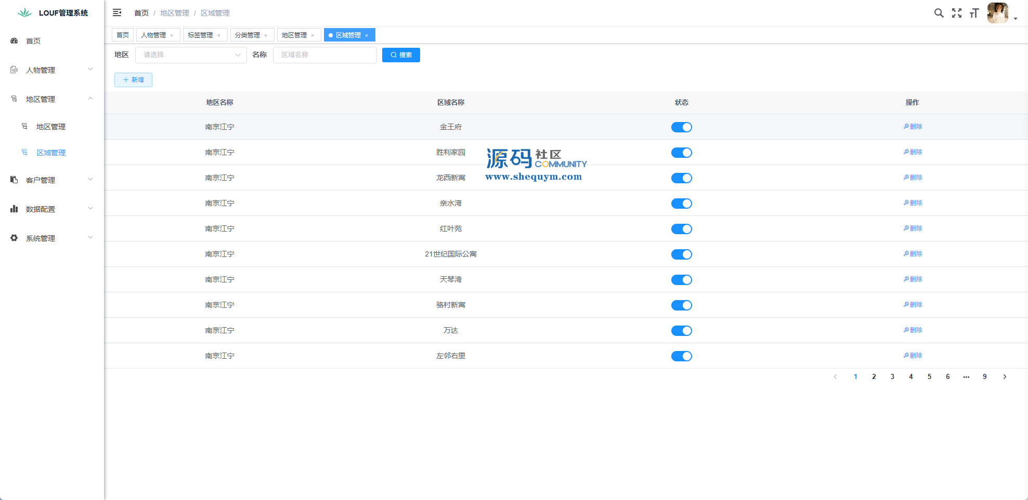Turn off the 左邻右里 status switch
Viewport: 1028px width, 500px height.
pyautogui.click(x=681, y=356)
